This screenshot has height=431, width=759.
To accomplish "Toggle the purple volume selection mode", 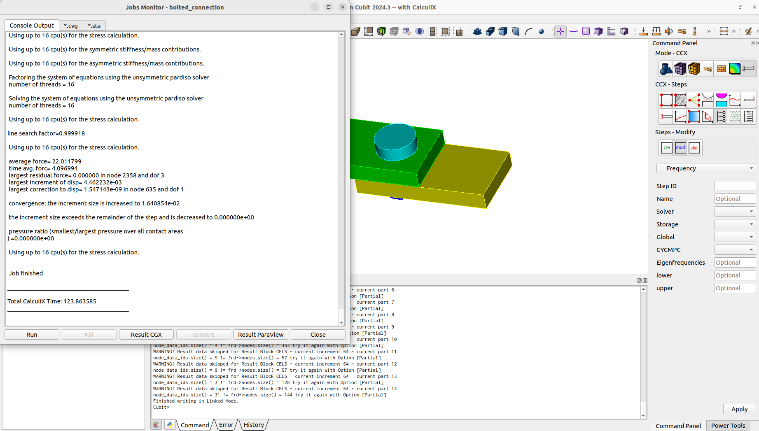I will [598, 31].
